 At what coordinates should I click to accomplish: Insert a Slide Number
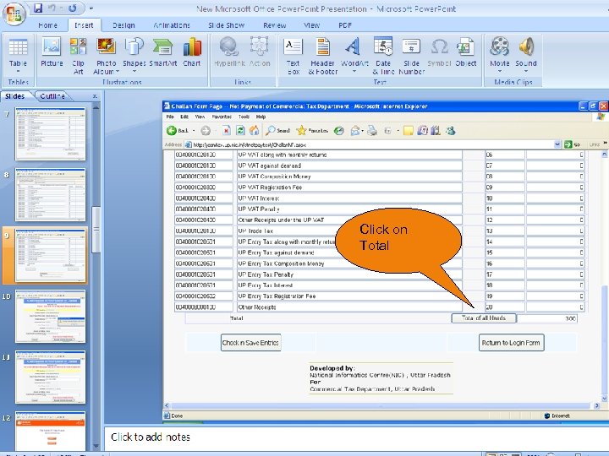411,56
